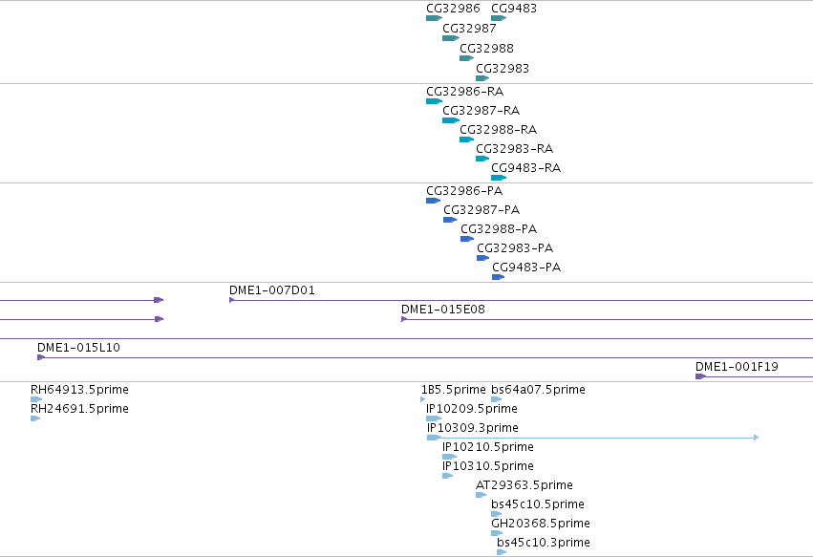Image resolution: width=813 pixels, height=557 pixels.
Task: Select the bs45c10.5prime label
Action: 538,504
